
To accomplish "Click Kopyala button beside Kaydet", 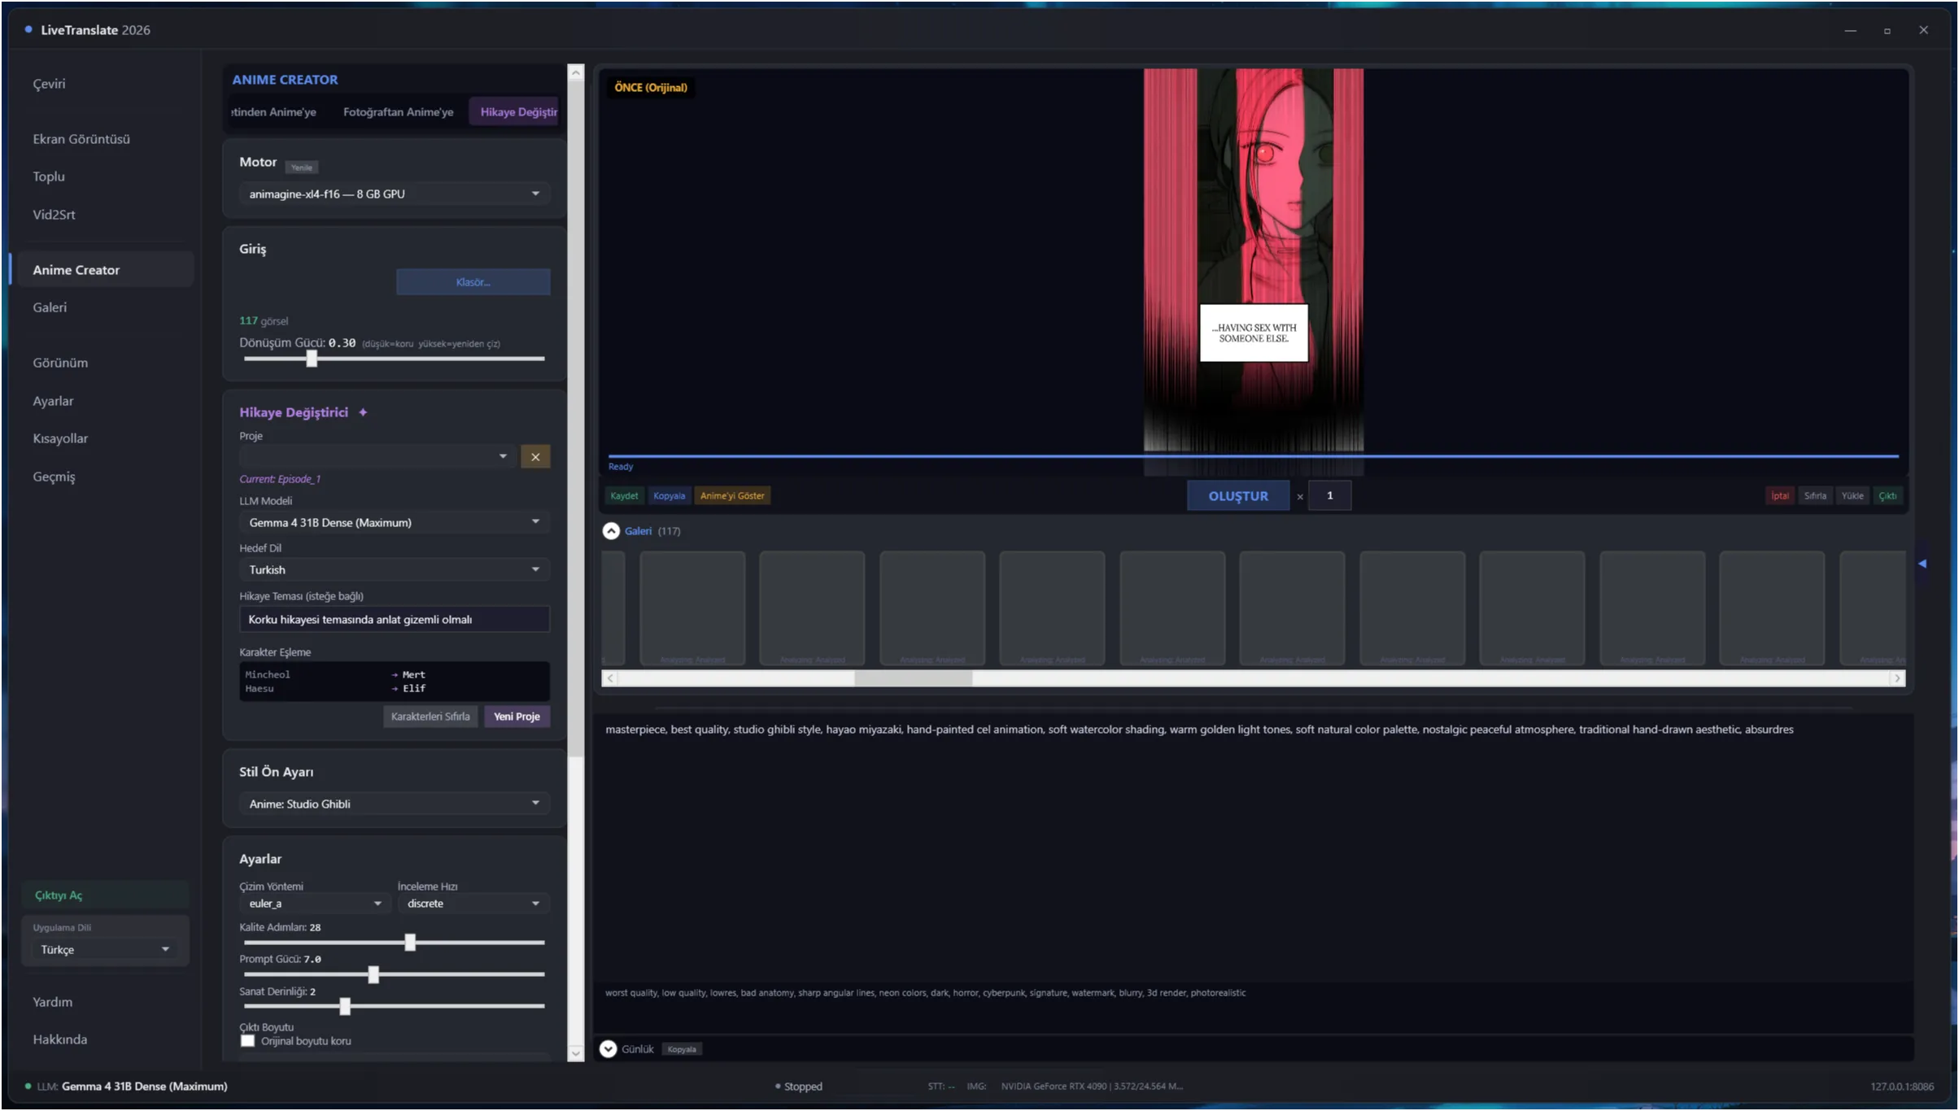I will point(669,496).
